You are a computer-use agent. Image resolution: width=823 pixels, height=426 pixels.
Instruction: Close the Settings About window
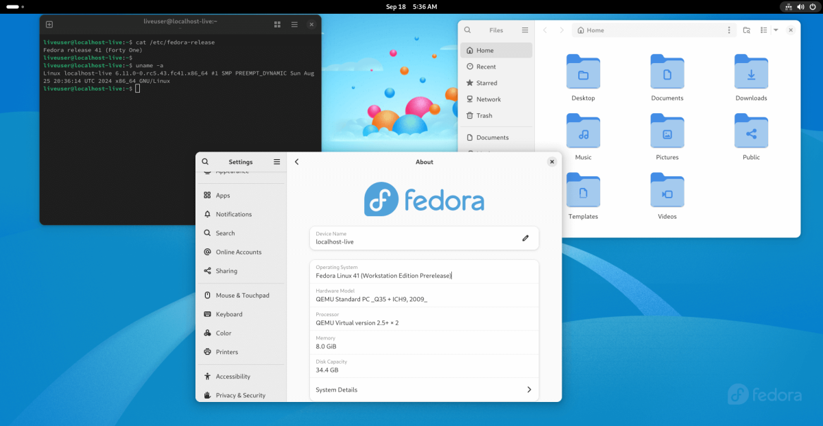pyautogui.click(x=552, y=162)
